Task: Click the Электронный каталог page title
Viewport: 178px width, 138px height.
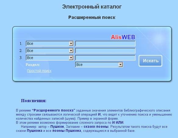Action: point(92,7)
